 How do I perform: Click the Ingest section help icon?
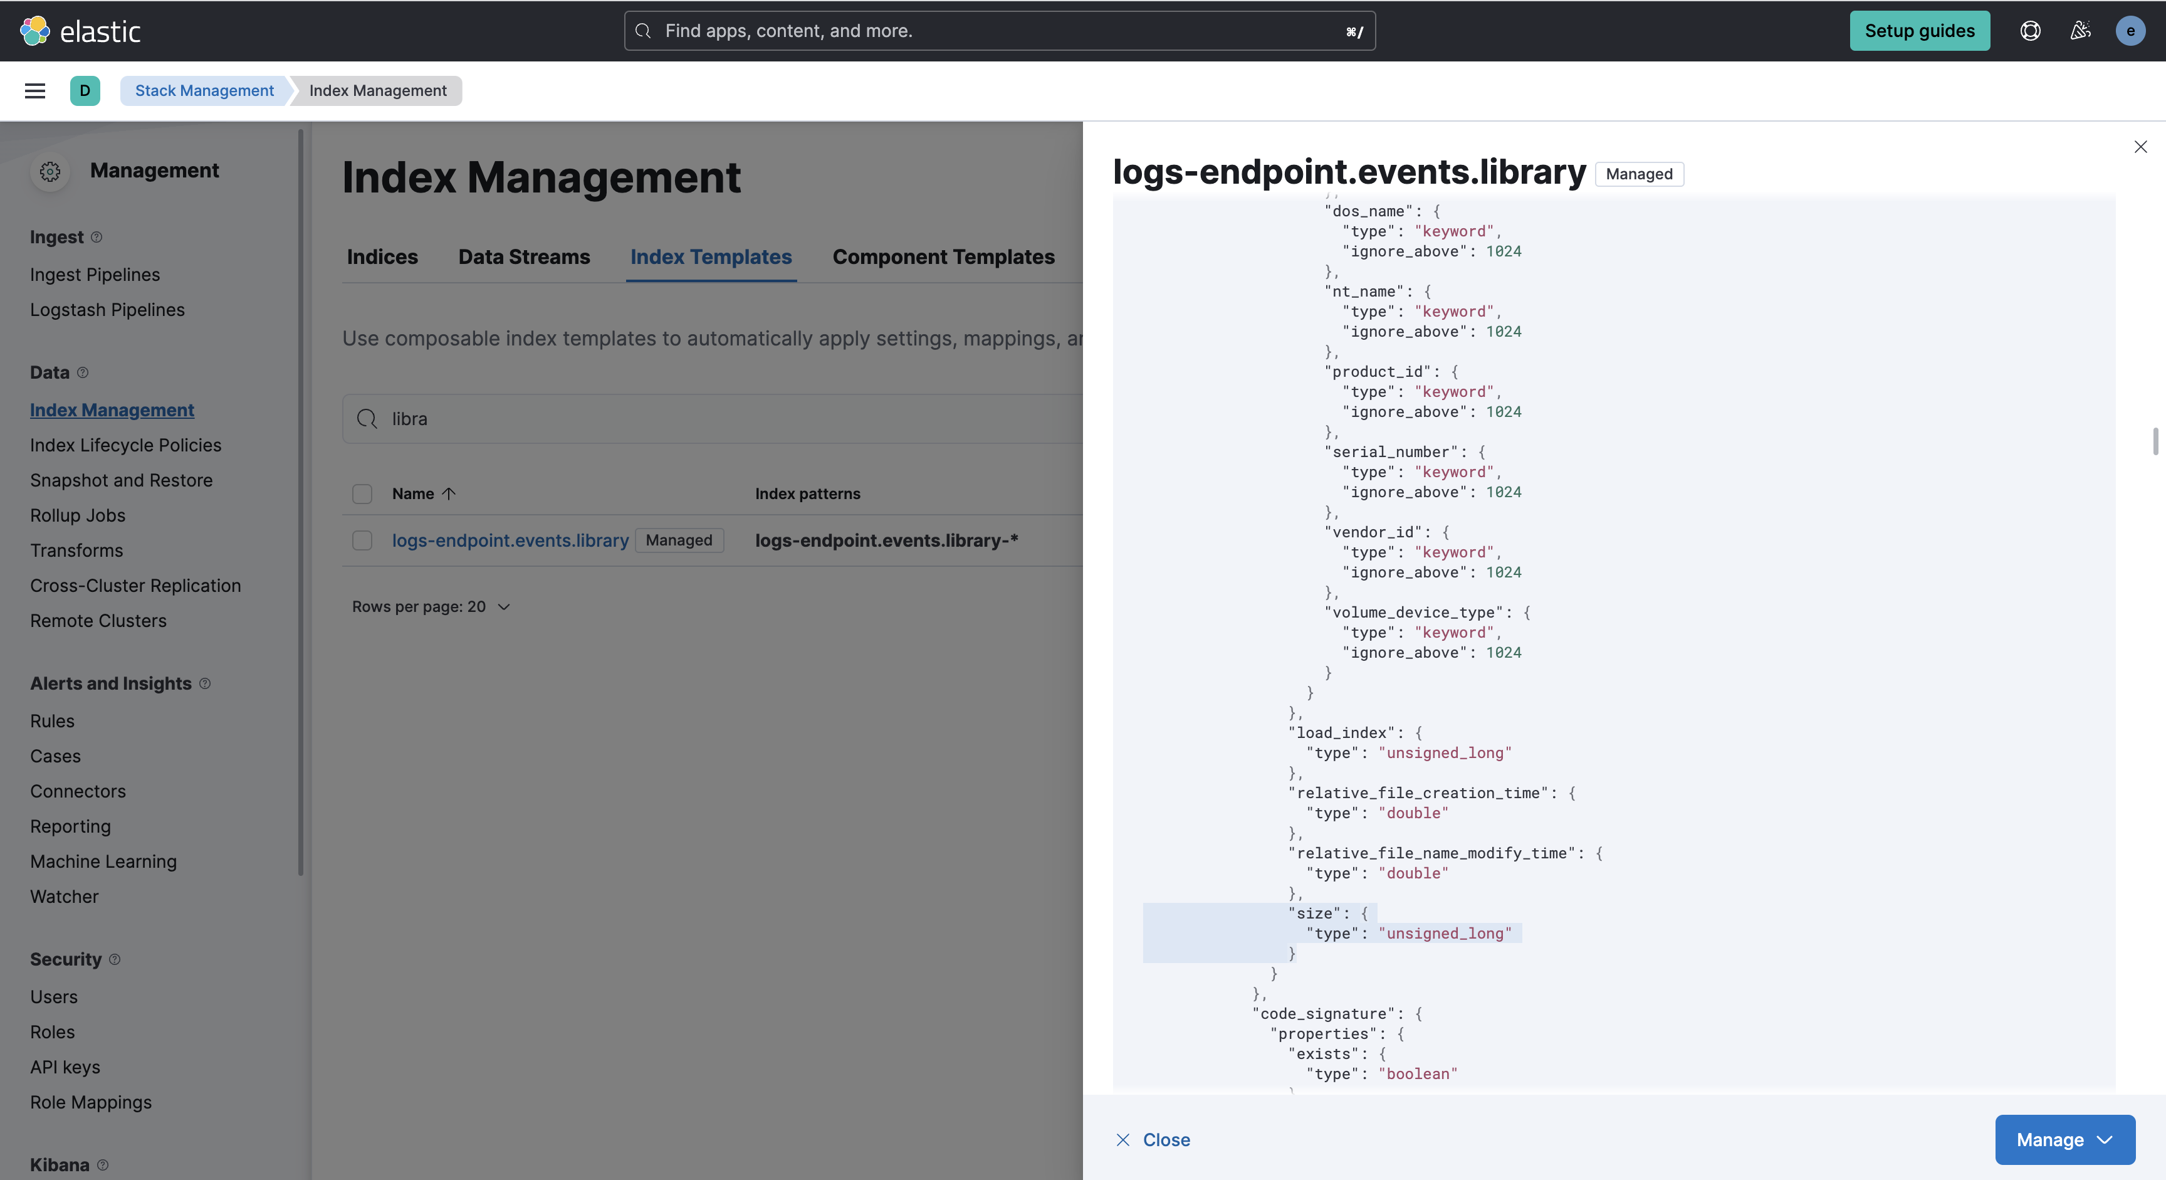[97, 237]
